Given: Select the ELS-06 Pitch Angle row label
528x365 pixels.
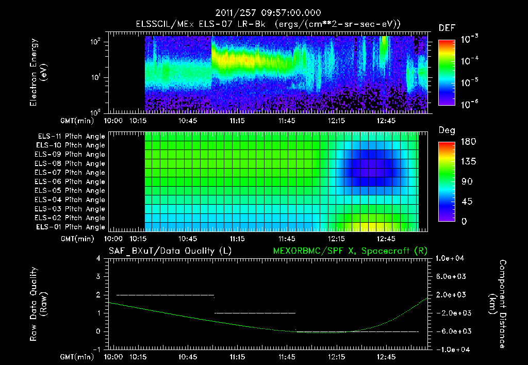Looking at the screenshot, I should [x=70, y=182].
